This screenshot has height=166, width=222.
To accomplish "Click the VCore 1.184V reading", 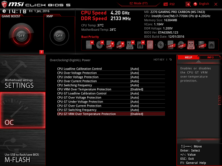I will (154, 24).
